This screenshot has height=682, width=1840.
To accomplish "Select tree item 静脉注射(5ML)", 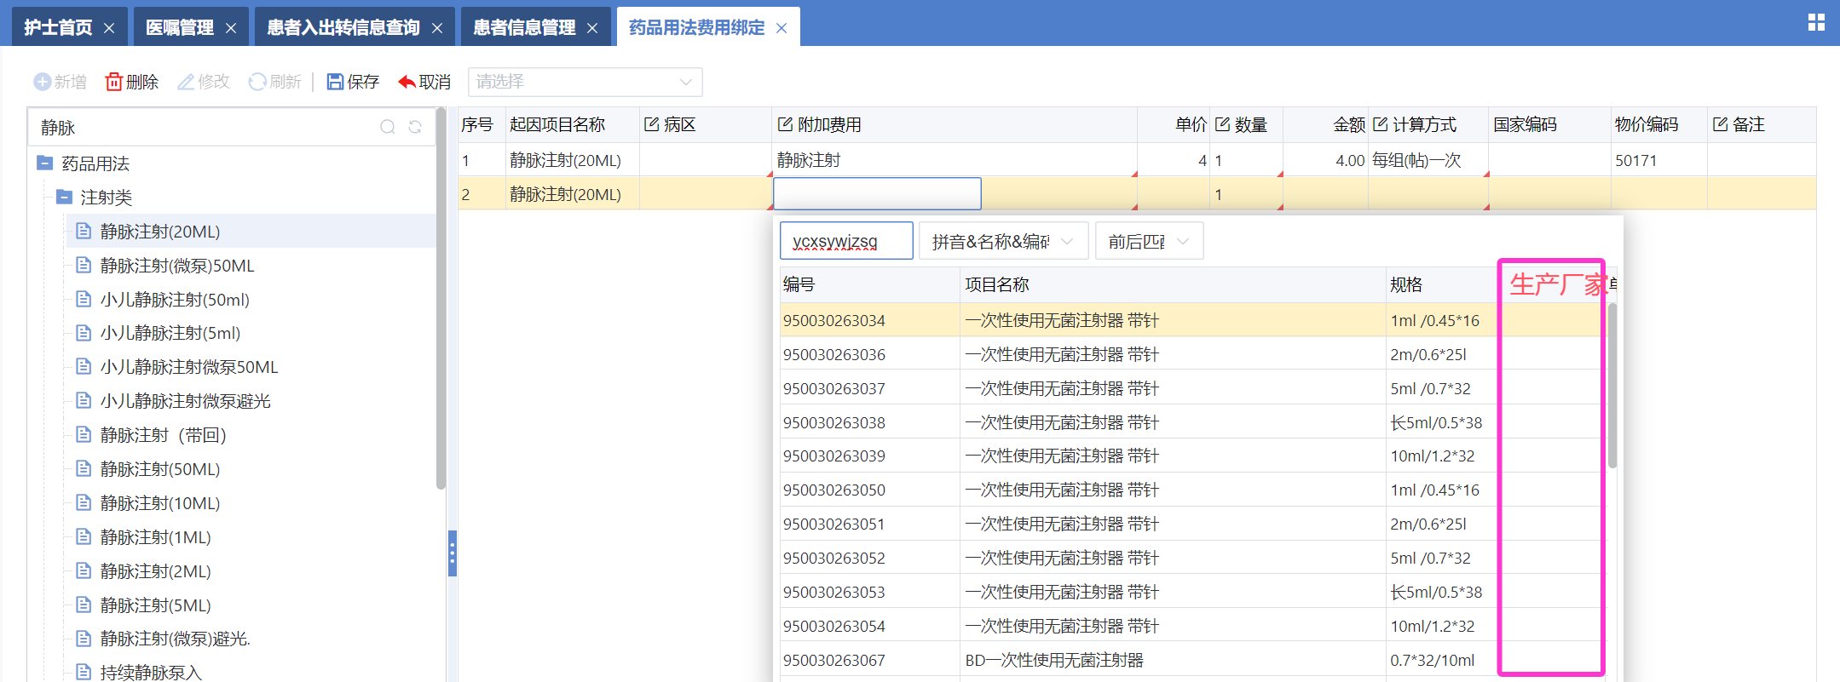I will pos(155,605).
